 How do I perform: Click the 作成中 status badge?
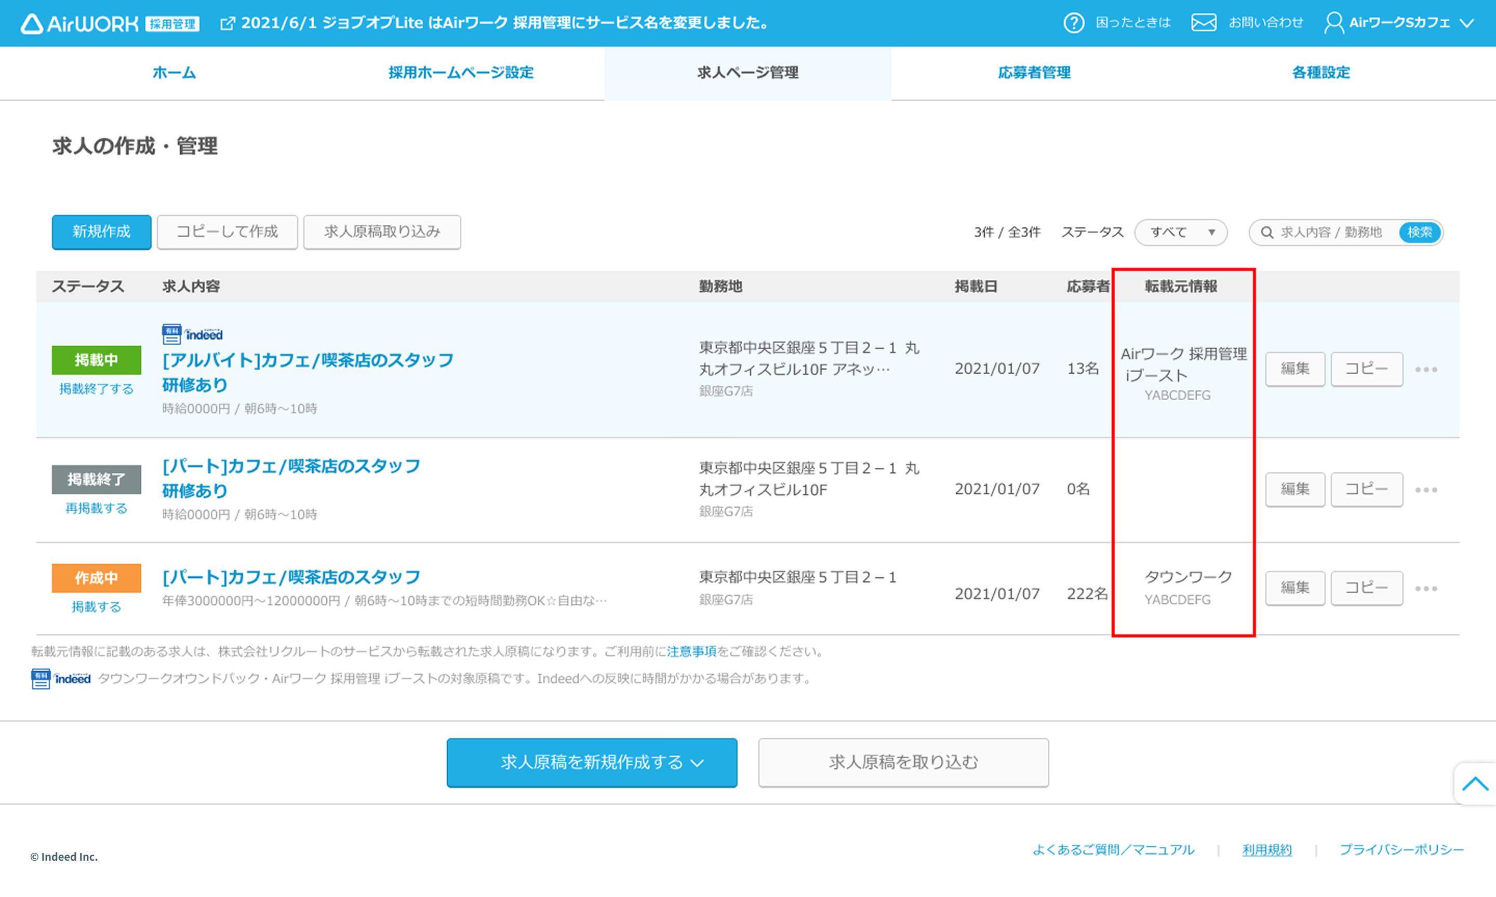pyautogui.click(x=96, y=578)
